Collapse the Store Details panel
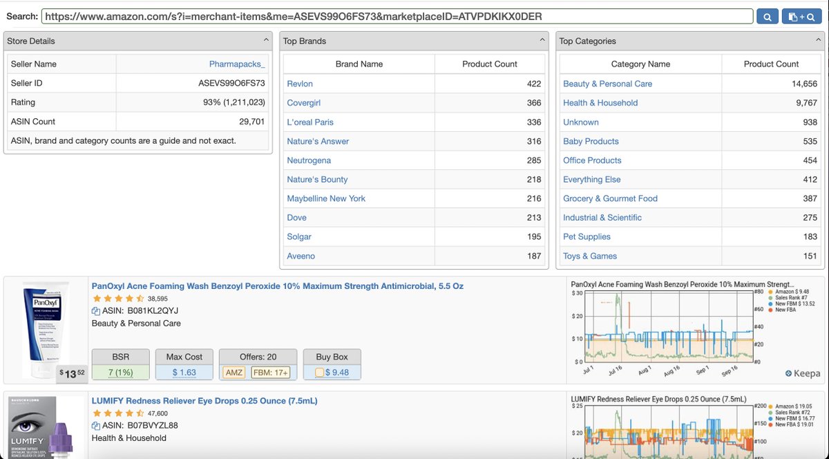Viewport: 829px width, 459px height. tap(266, 41)
